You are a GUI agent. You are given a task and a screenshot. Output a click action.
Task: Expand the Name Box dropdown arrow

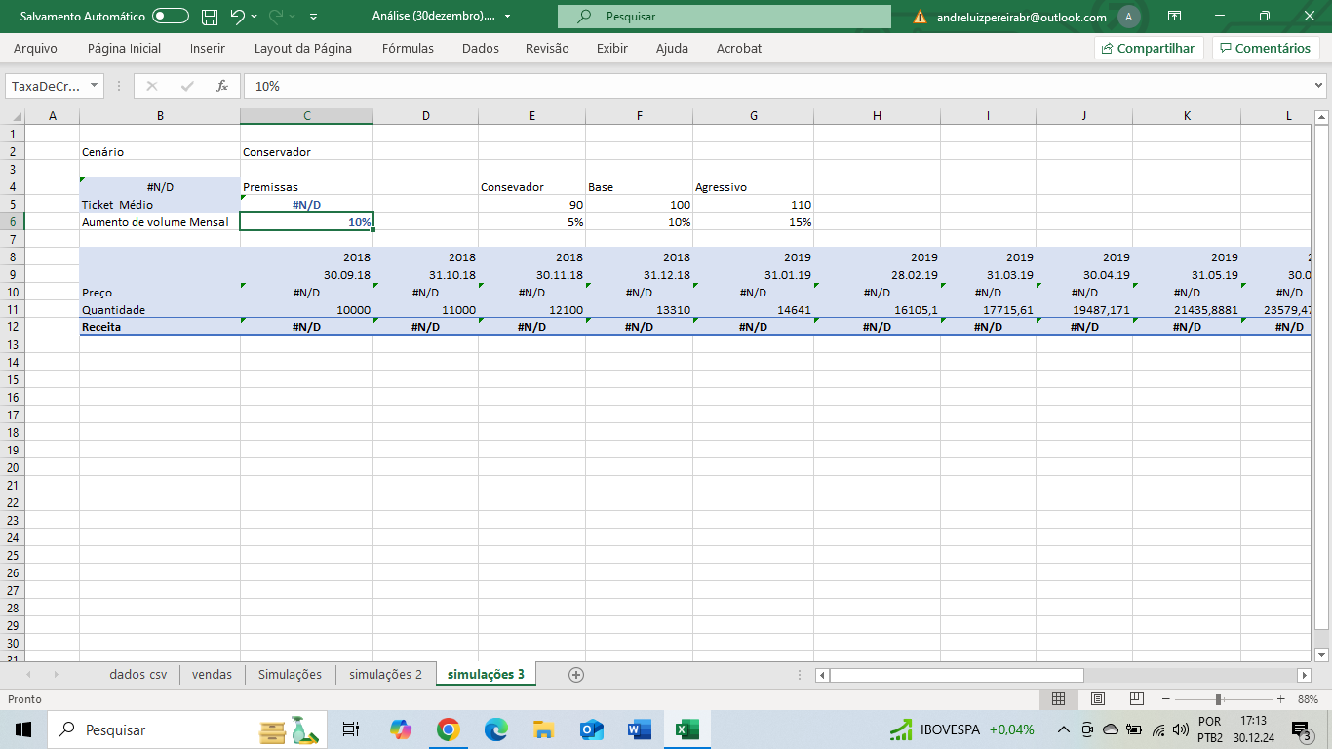click(x=94, y=86)
